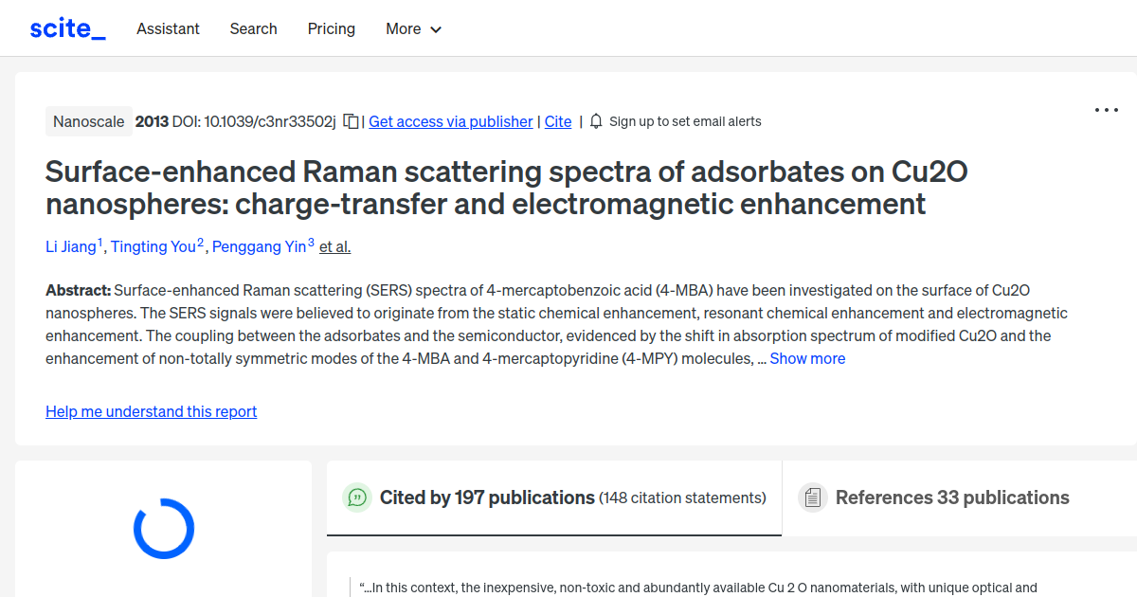The width and height of the screenshot is (1137, 597).
Task: Copy the DOI using the copy icon
Action: coord(350,121)
